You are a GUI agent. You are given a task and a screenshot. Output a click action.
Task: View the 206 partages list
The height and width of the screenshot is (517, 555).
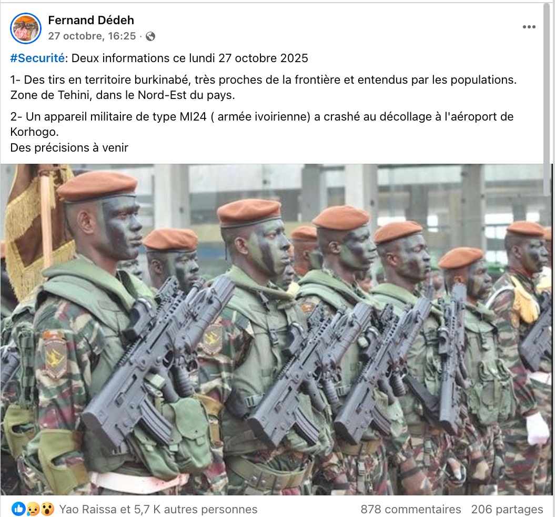coord(507,509)
